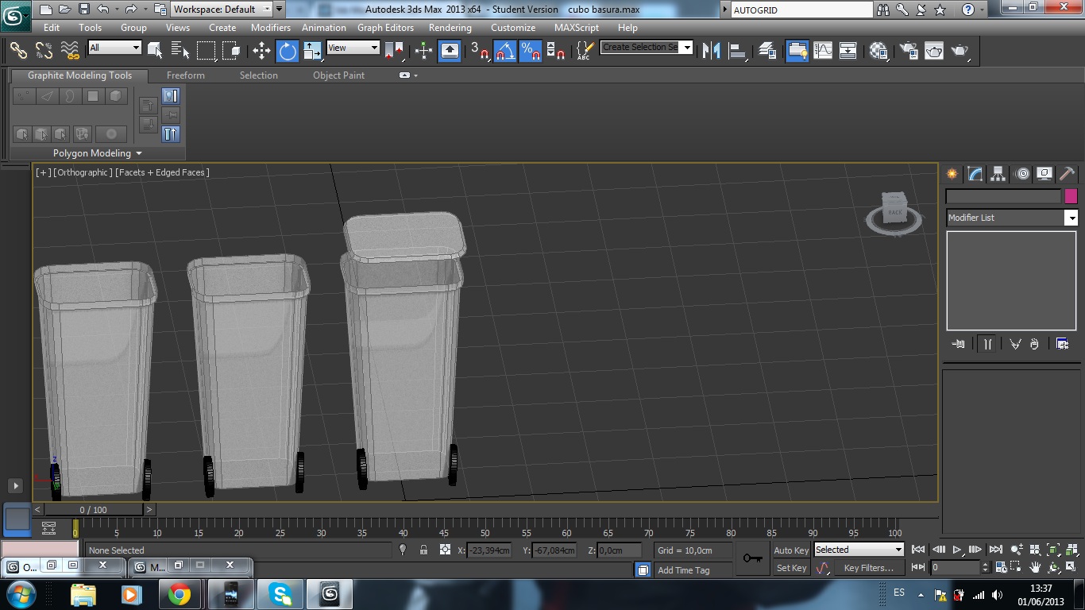This screenshot has width=1085, height=610.
Task: Click the Render Setup teapot icon
Action: click(909, 51)
